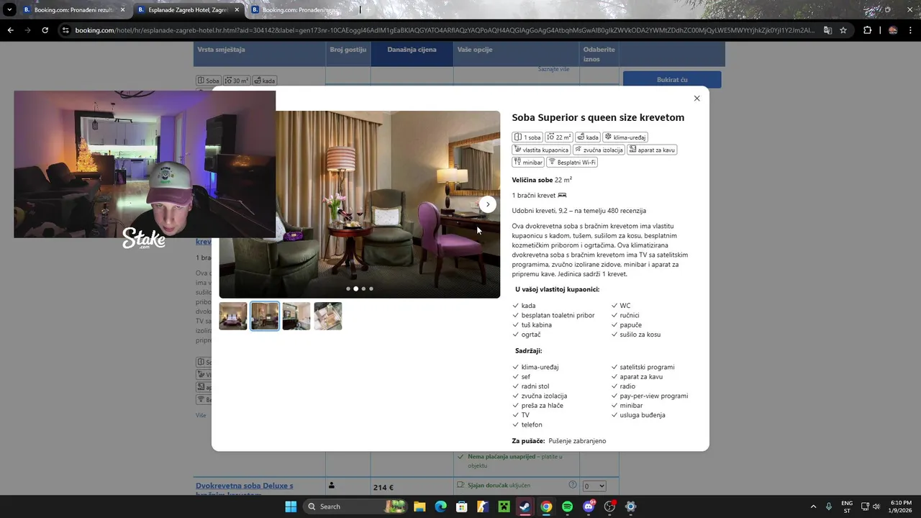Click the first carousel dot indicator
Image resolution: width=921 pixels, height=518 pixels.
(348, 288)
